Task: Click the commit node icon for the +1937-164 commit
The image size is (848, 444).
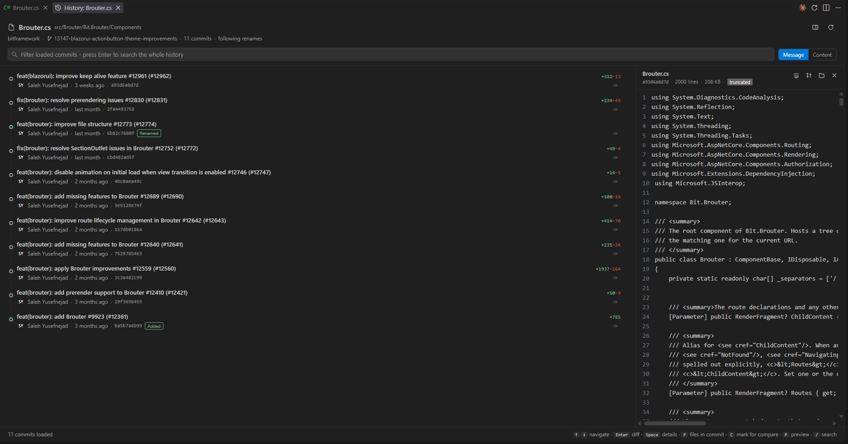Action: pyautogui.click(x=616, y=278)
